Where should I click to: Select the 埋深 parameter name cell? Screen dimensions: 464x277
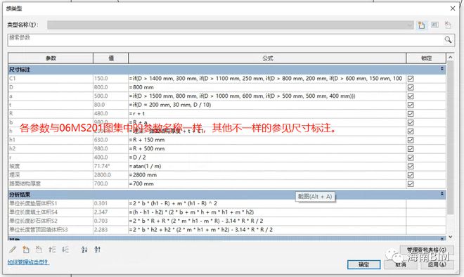51,175
